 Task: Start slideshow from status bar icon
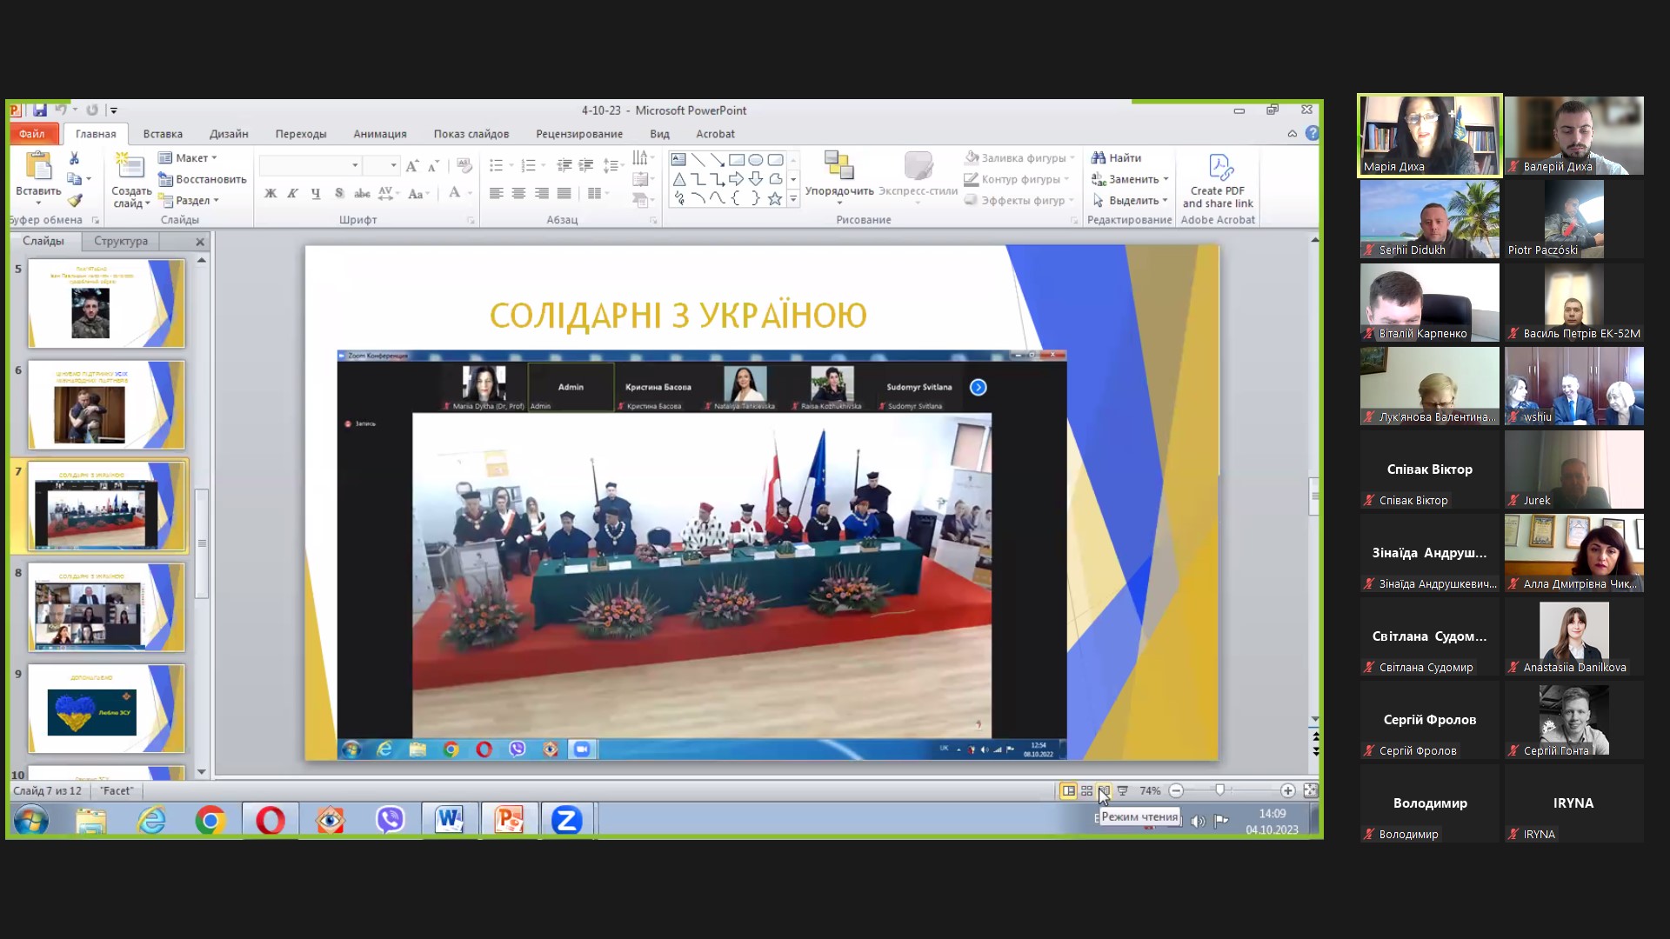point(1123,791)
